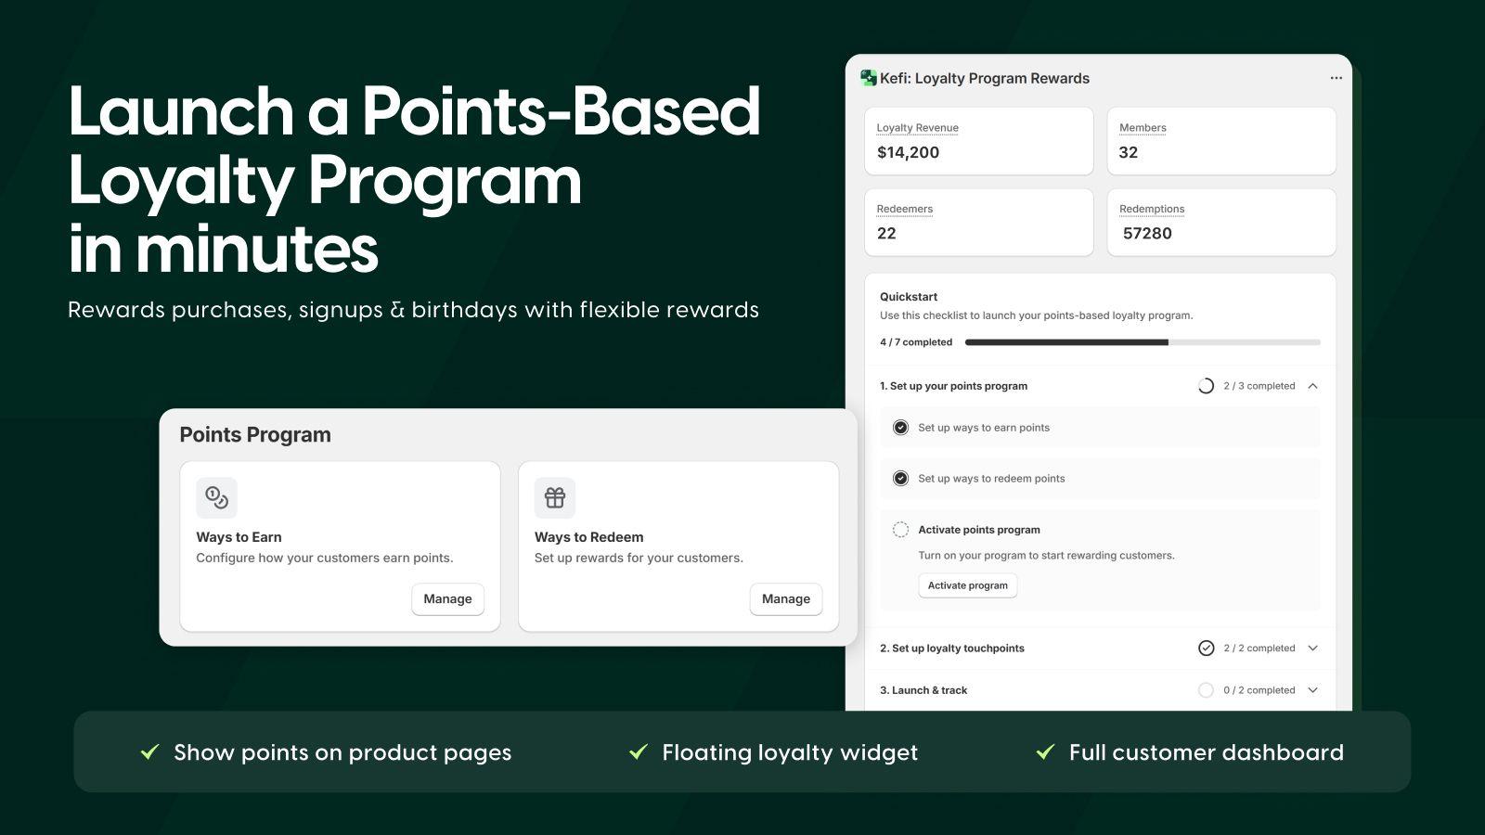Screen dimensions: 1485x835
Task: Uncheck Set up ways to redeem points
Action: coord(899,478)
